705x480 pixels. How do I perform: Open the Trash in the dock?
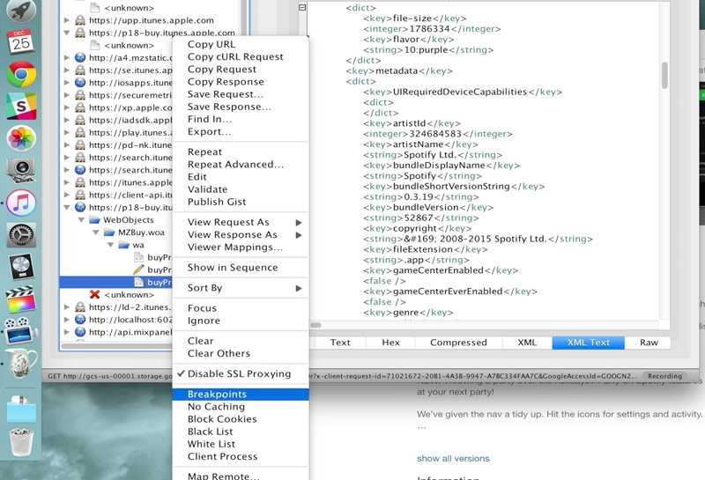click(x=21, y=442)
